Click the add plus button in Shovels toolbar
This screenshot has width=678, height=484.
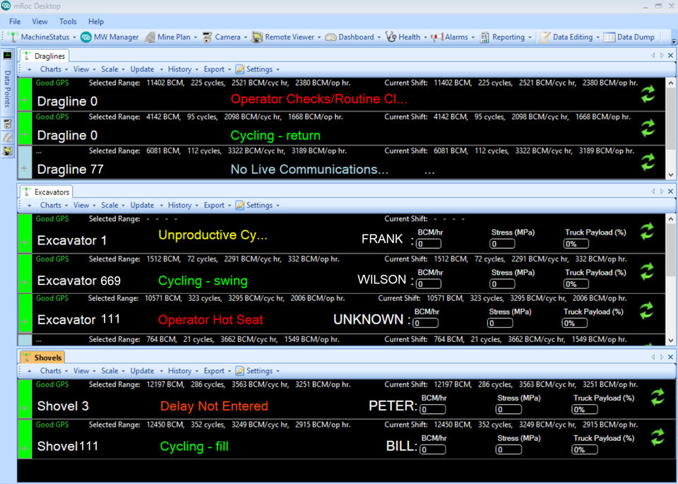pyautogui.click(x=30, y=372)
